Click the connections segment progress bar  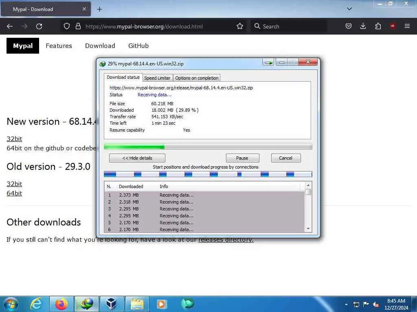tap(208, 174)
